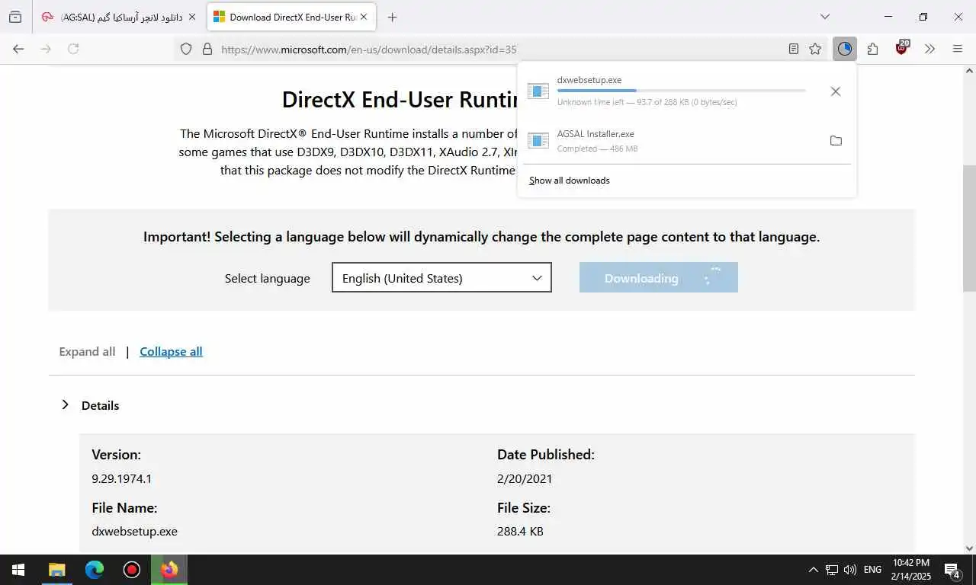976x585 pixels.
Task: Show more tools overflow chevrons
Action: pos(929,49)
